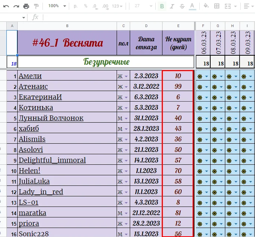
Task: Select the blue 18 count cell
Action: pos(12,62)
